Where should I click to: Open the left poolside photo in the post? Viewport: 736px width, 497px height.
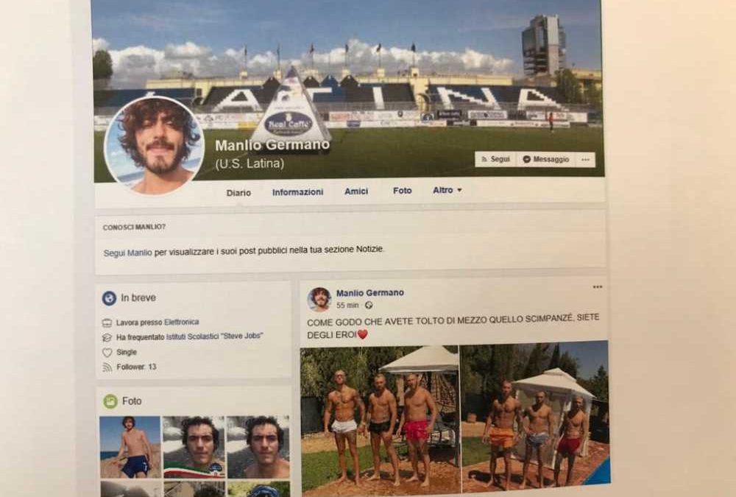(x=380, y=421)
